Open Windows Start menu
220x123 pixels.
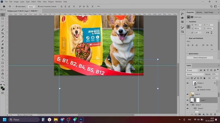[4, 120]
